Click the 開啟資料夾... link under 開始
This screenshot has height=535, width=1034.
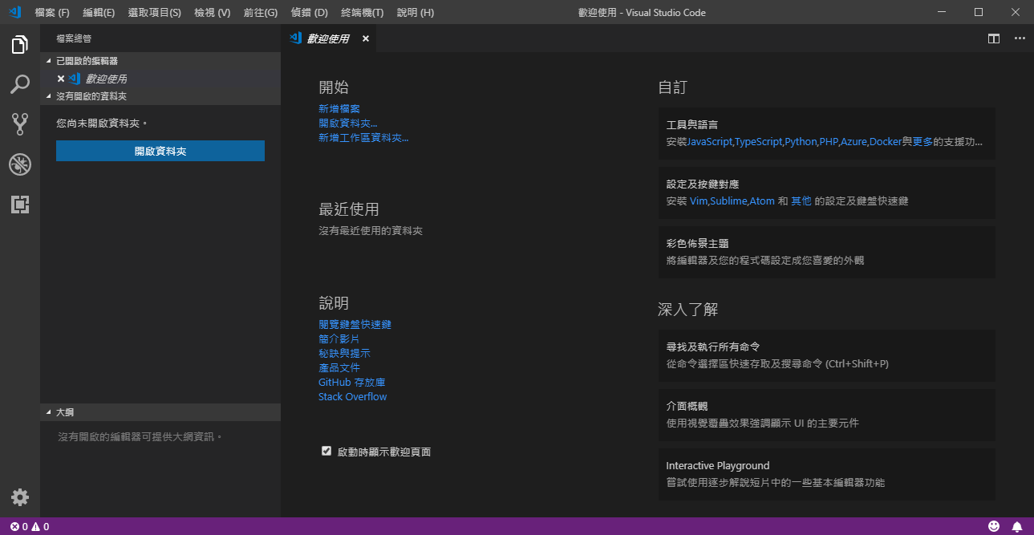click(348, 124)
